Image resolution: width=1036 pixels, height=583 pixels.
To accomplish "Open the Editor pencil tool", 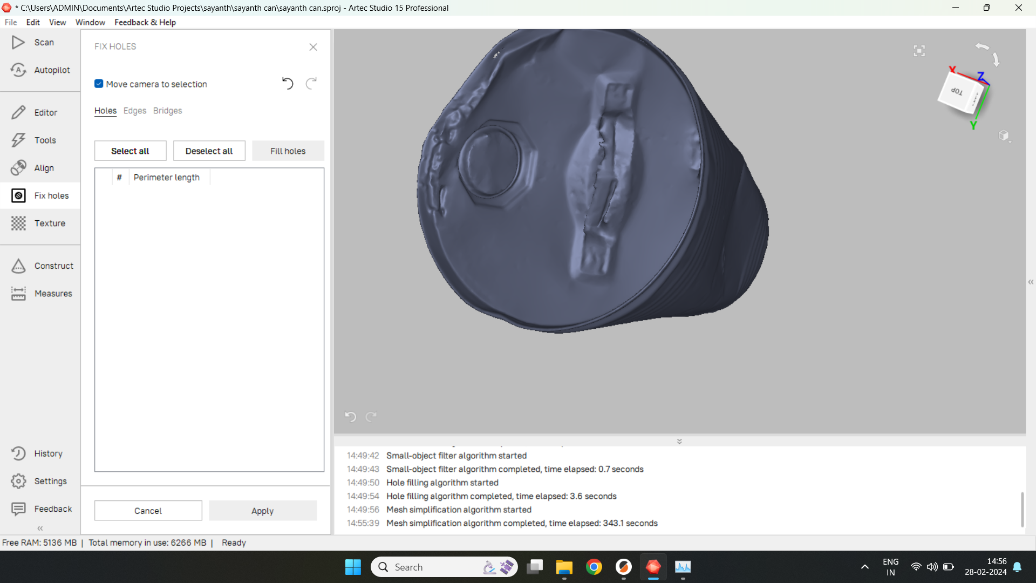I will tap(18, 112).
